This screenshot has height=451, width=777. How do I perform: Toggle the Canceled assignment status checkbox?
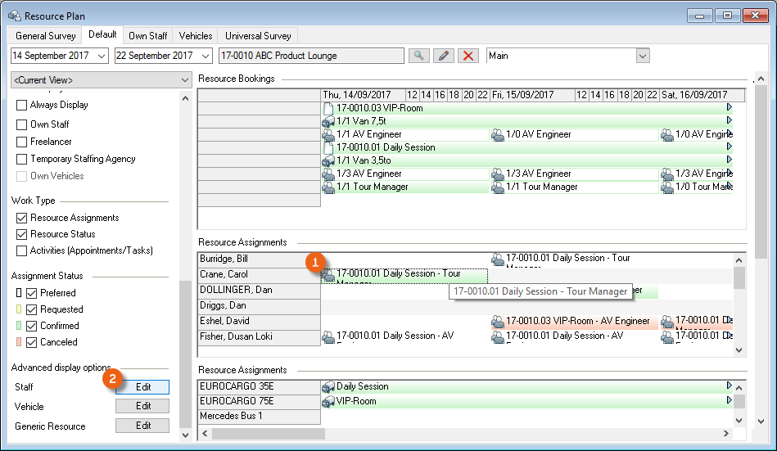[32, 342]
